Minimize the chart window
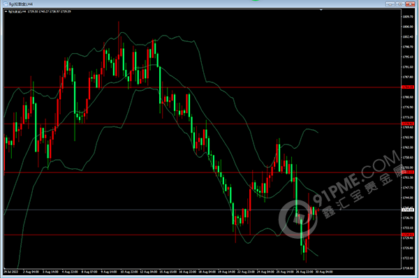This screenshot has width=419, height=278. (390, 4)
